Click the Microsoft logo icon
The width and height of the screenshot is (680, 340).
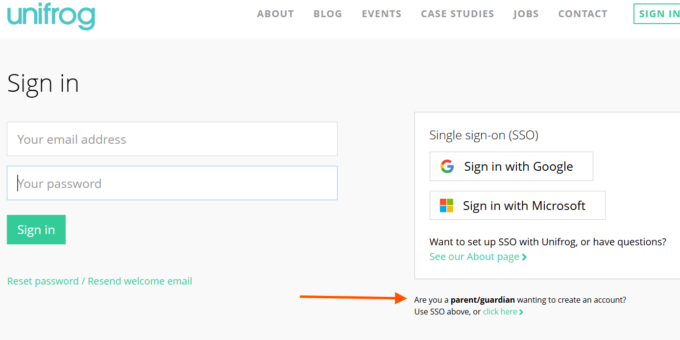(x=446, y=206)
